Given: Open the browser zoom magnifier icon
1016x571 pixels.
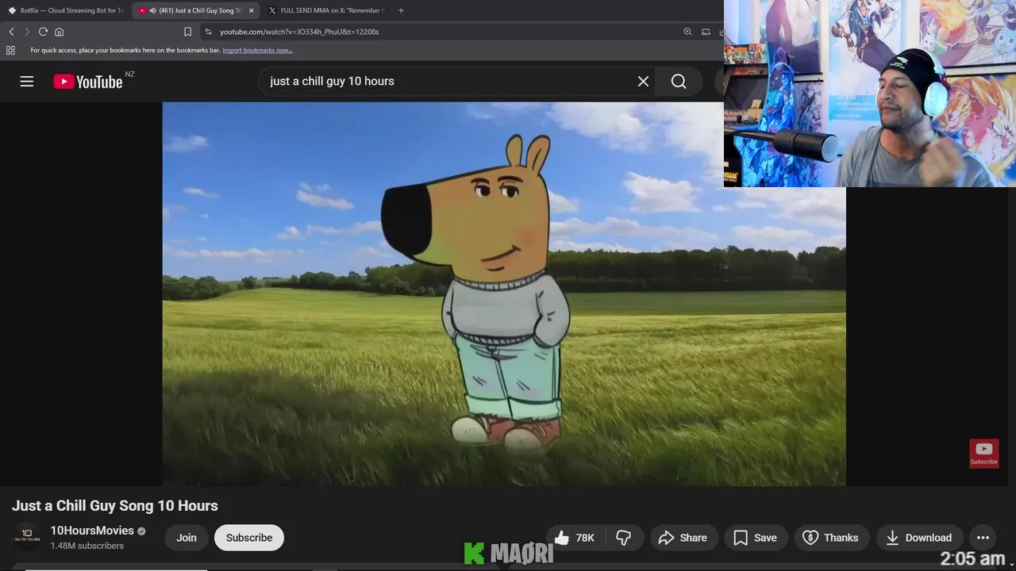Looking at the screenshot, I should tap(687, 32).
